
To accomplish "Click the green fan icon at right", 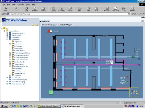I will 133,56.
